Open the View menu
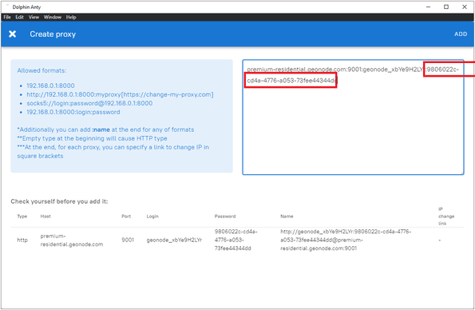 pyautogui.click(x=34, y=18)
